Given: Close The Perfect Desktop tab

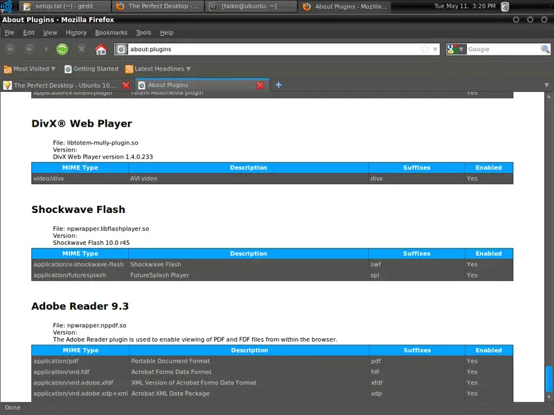Looking at the screenshot, I should click(126, 85).
